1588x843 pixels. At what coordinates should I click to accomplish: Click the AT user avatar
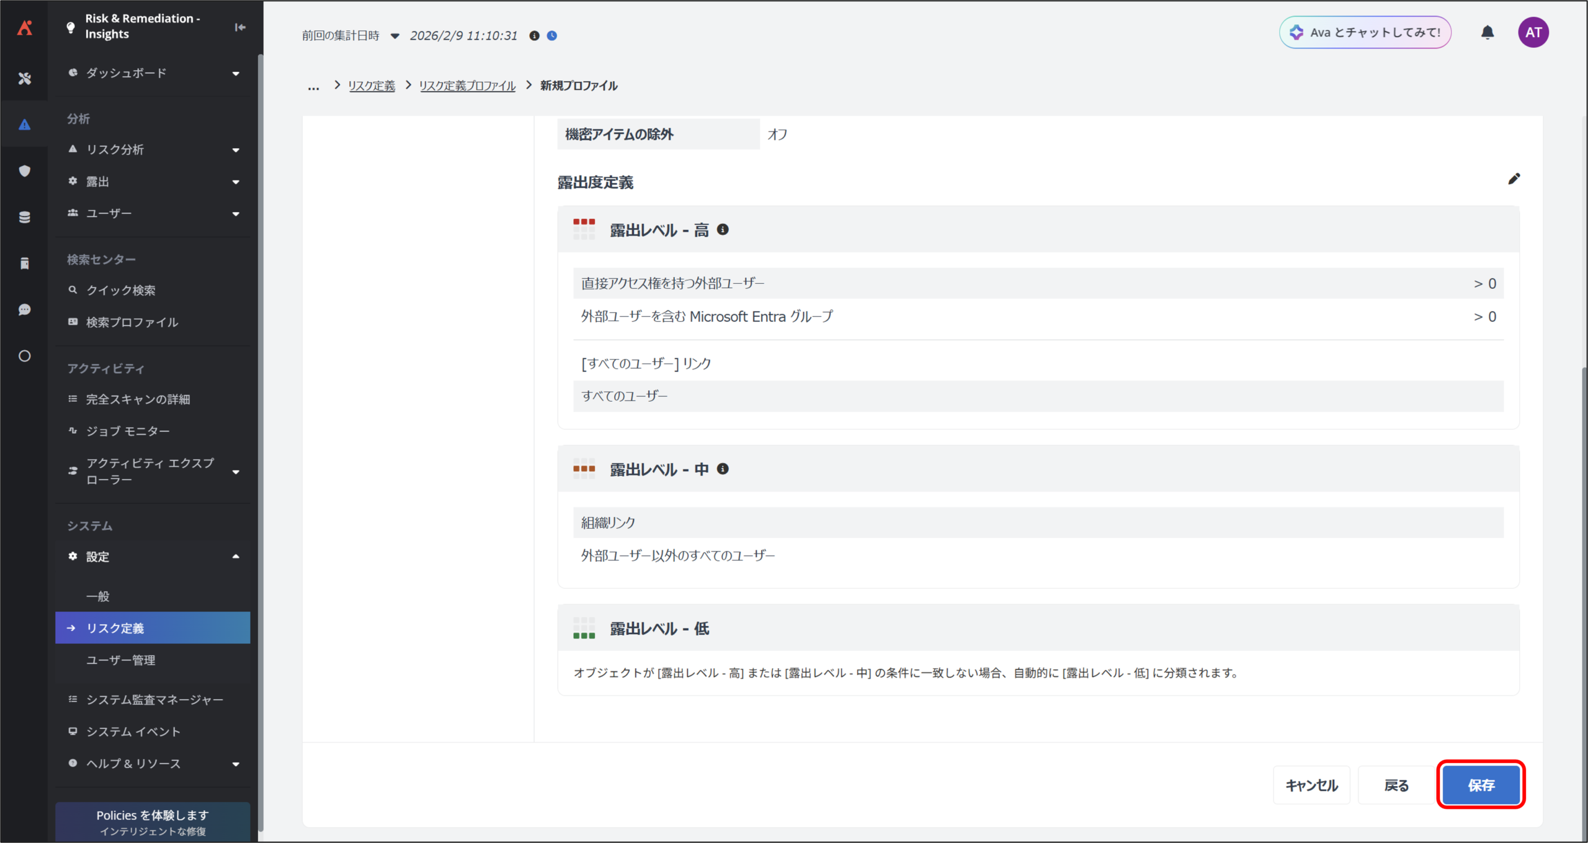(x=1533, y=33)
